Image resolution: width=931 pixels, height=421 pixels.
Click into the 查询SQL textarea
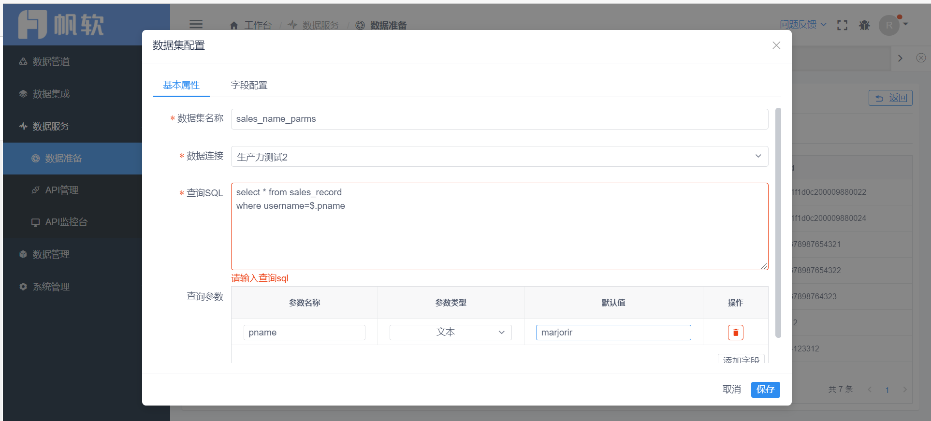(x=499, y=226)
